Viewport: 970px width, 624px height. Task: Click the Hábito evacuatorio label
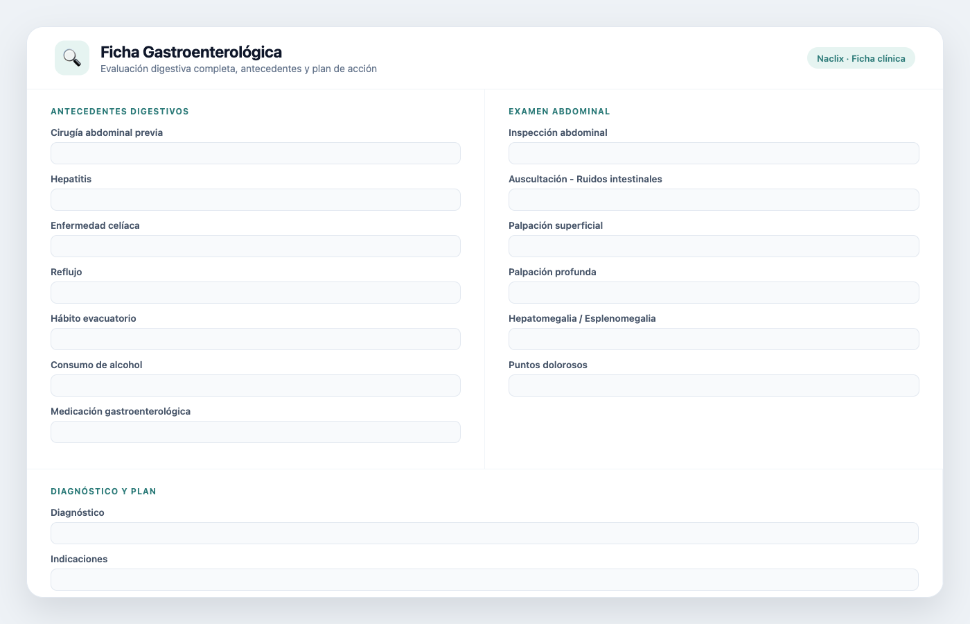pyautogui.click(x=94, y=318)
